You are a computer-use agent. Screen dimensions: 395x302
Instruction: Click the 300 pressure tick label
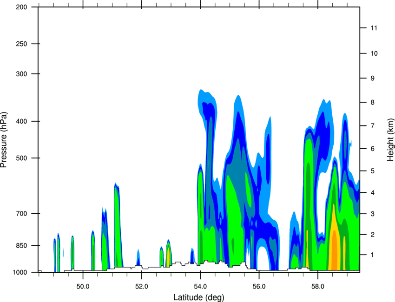pos(22,74)
